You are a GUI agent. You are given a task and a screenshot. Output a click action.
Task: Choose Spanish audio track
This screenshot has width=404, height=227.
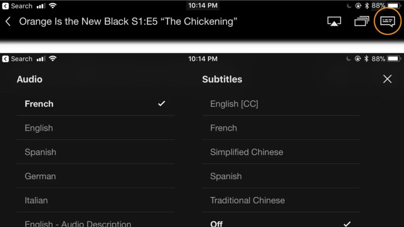[x=40, y=152]
